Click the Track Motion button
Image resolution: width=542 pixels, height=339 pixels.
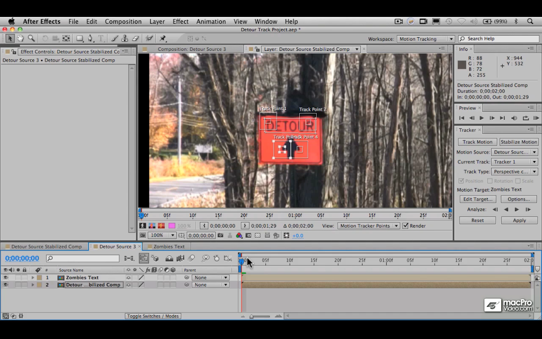[477, 142]
